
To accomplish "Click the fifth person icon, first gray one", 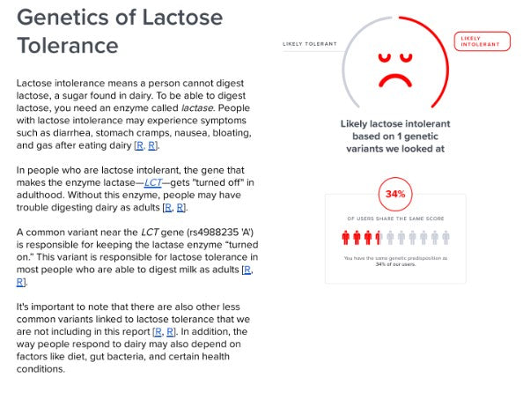I will click(x=390, y=238).
